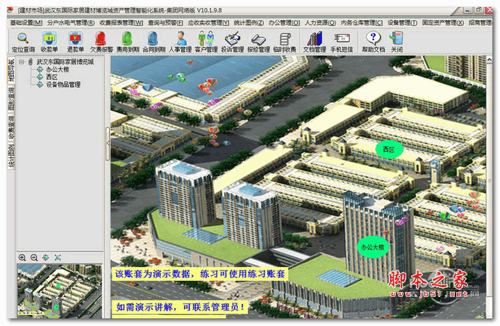500x326 pixels.
Task: Open the 人力资源[Q] menu
Action: 320,23
